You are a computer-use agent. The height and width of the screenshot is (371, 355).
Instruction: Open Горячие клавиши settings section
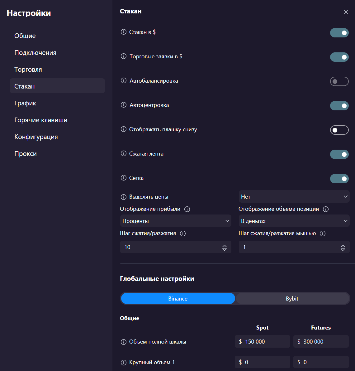[57, 120]
